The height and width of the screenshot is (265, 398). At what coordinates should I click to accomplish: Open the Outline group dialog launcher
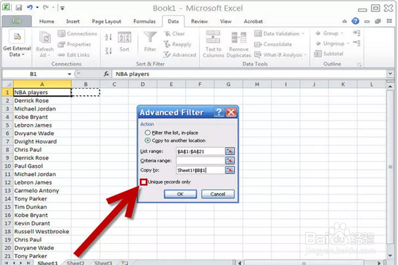point(359,64)
